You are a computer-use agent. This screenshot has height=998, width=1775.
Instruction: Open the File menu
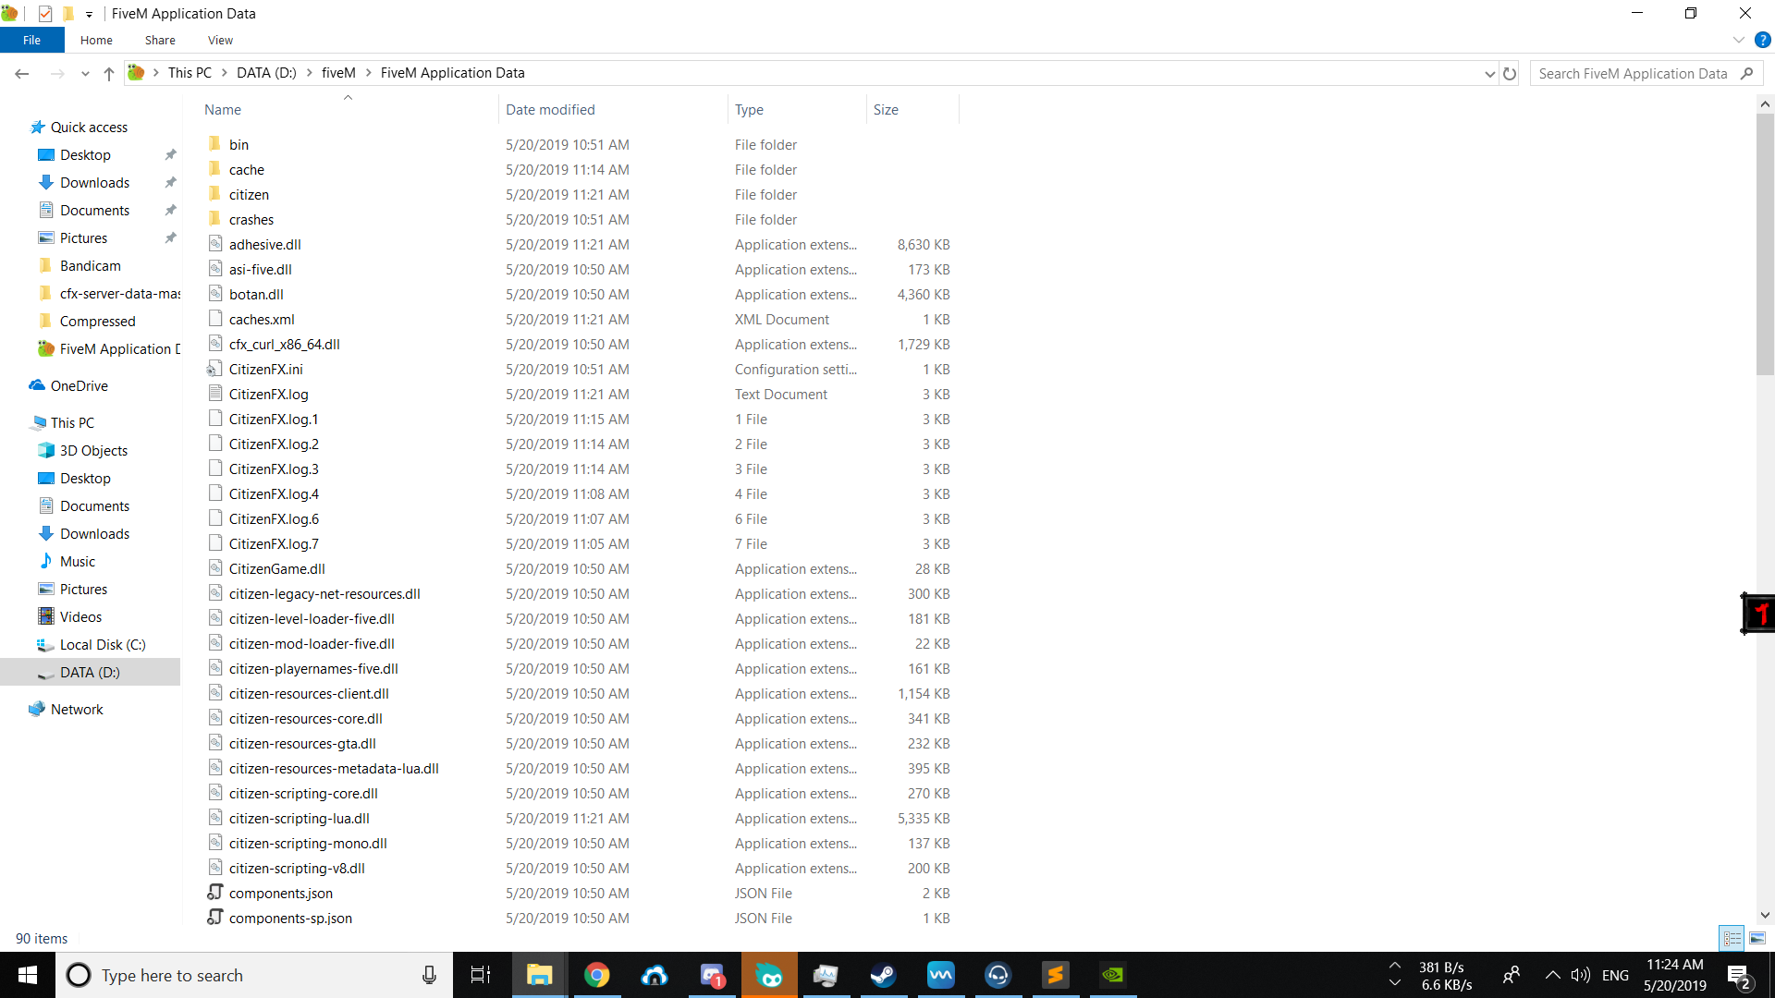(31, 40)
